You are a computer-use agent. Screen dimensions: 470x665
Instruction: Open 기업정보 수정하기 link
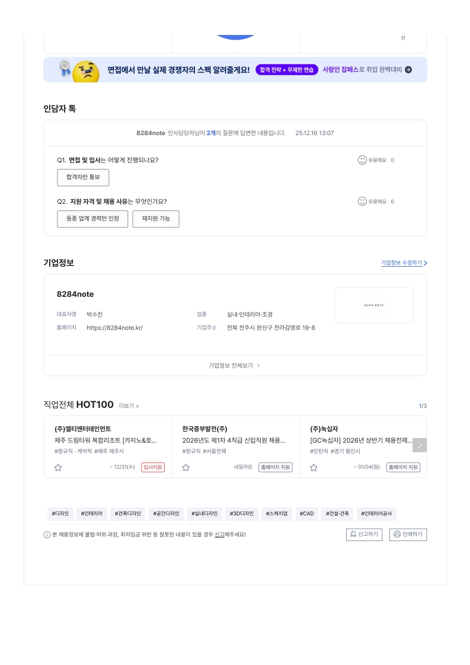click(x=404, y=263)
